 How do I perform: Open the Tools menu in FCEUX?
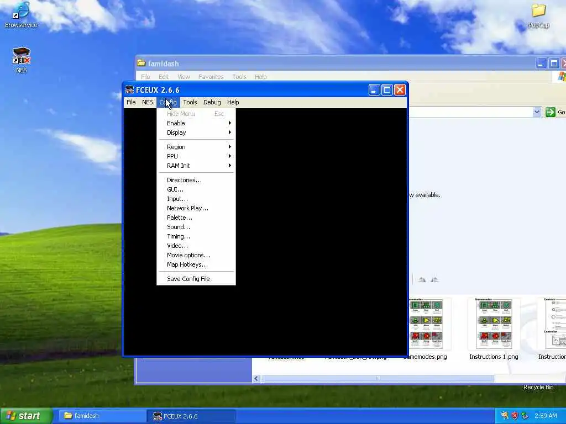point(190,102)
